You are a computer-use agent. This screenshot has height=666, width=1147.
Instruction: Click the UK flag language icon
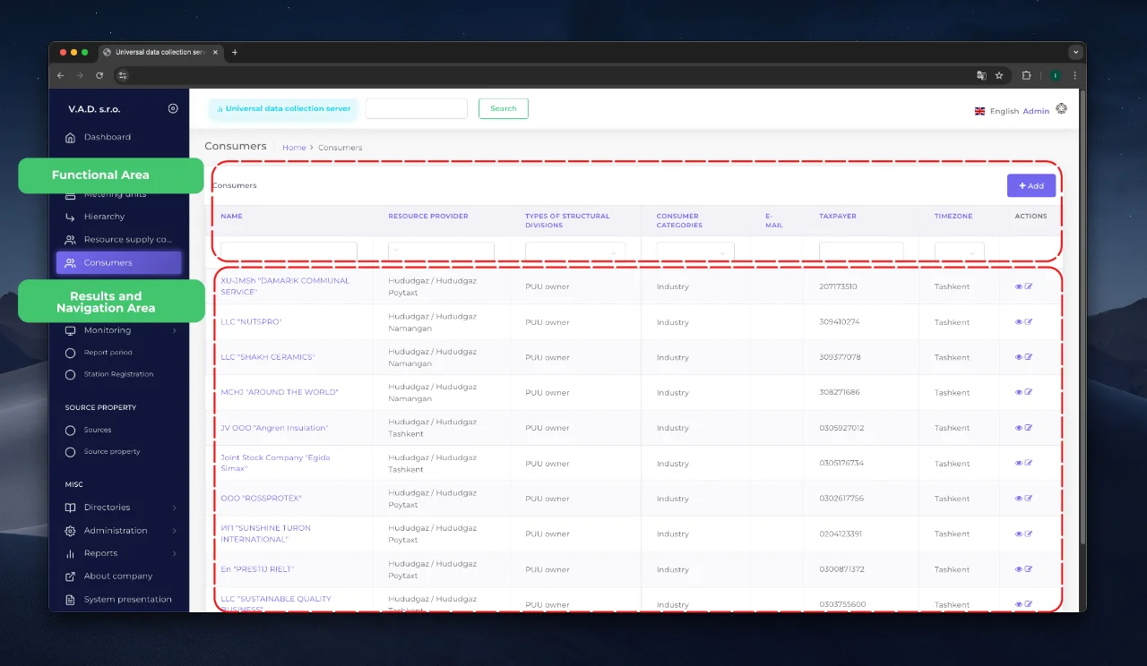979,111
